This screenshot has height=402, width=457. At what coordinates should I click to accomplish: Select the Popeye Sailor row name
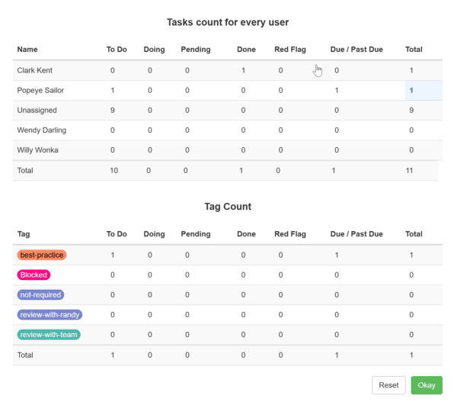tap(41, 90)
